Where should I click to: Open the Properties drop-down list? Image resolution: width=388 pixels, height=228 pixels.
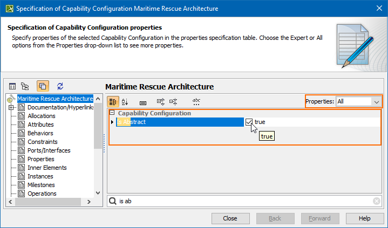376,101
